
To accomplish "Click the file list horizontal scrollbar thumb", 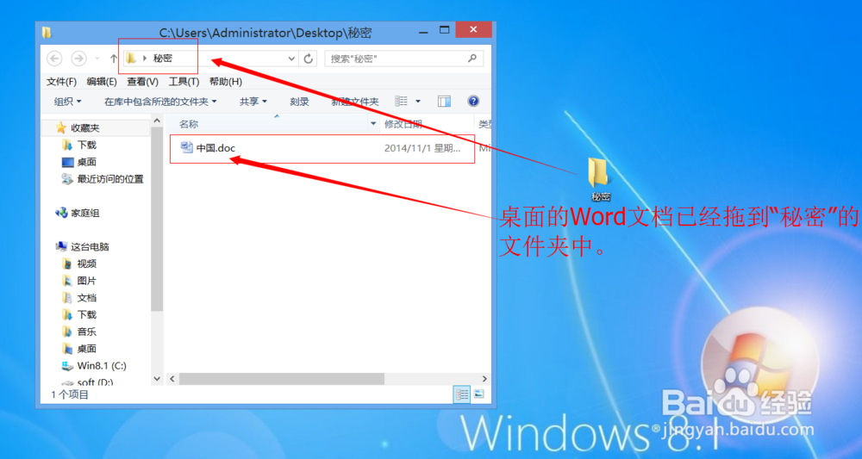I will 282,379.
